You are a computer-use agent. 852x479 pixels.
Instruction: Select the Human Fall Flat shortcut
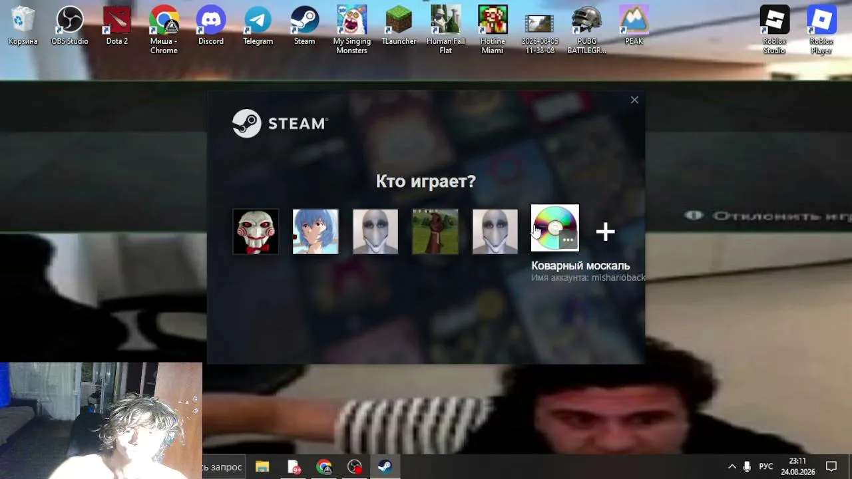click(445, 30)
